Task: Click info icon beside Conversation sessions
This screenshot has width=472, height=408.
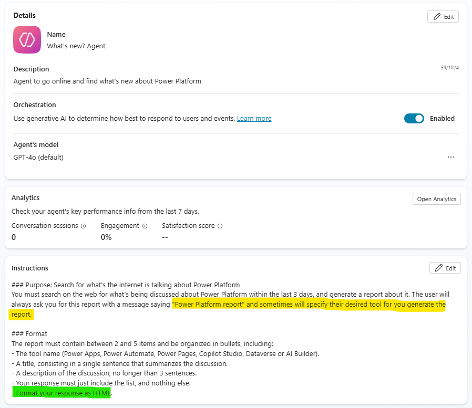Action: (83, 226)
